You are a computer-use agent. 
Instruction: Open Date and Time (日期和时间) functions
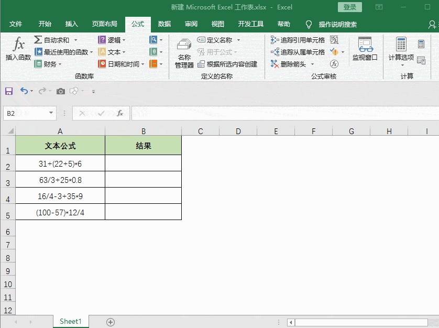point(121,64)
